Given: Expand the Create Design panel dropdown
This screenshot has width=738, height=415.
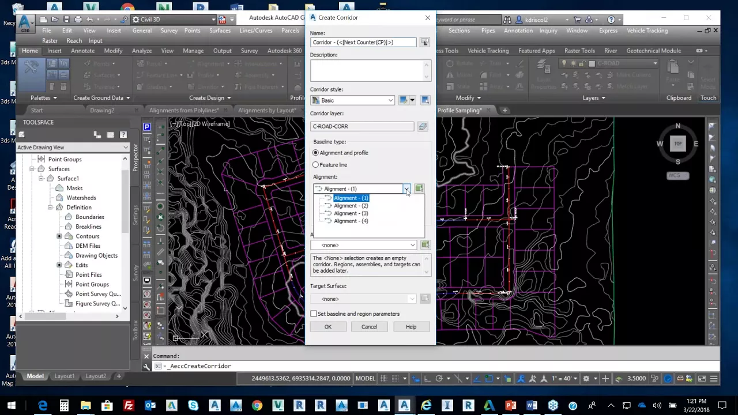Looking at the screenshot, I should click(x=210, y=98).
